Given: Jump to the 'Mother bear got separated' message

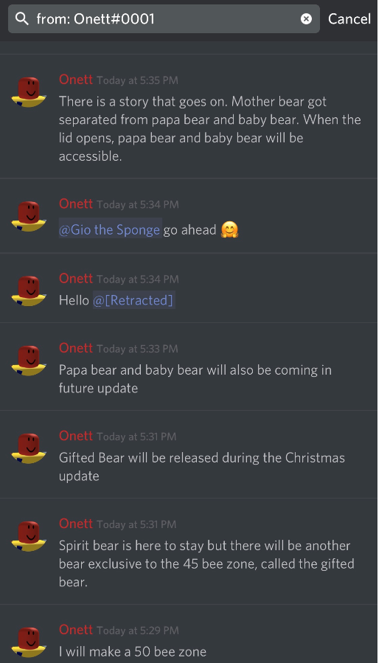Looking at the screenshot, I should pyautogui.click(x=189, y=117).
